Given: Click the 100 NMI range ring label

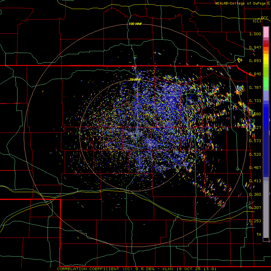Looking at the screenshot, I should pyautogui.click(x=135, y=24).
